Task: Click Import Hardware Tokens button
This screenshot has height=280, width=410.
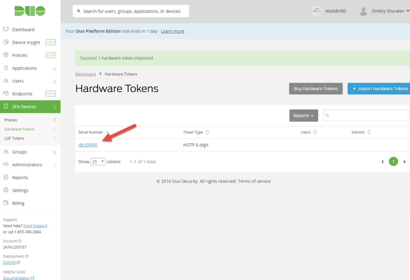Action: click(379, 89)
